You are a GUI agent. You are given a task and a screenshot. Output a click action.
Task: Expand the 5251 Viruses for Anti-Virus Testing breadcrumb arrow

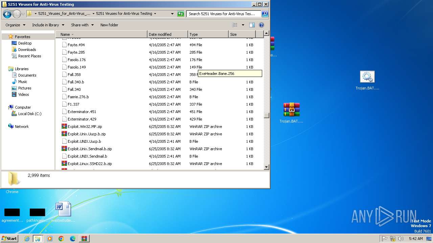coord(155,14)
